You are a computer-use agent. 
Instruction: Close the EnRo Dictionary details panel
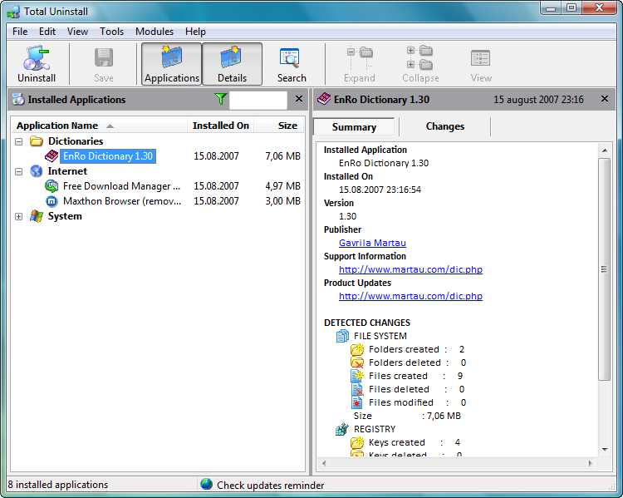click(x=605, y=99)
